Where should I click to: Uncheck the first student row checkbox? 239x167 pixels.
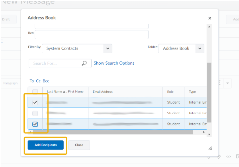[35, 102]
